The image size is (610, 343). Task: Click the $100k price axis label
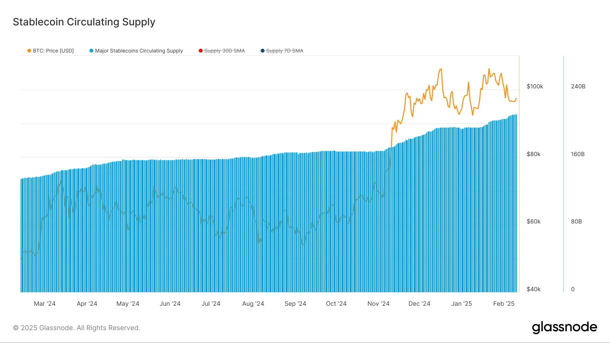pyautogui.click(x=535, y=86)
